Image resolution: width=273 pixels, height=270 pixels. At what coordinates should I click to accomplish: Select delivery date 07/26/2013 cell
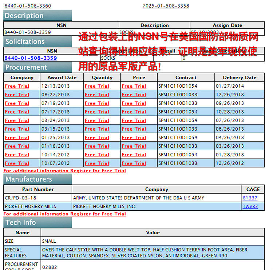coord(240,120)
